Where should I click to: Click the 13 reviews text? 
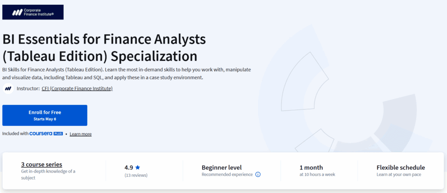[136, 175]
